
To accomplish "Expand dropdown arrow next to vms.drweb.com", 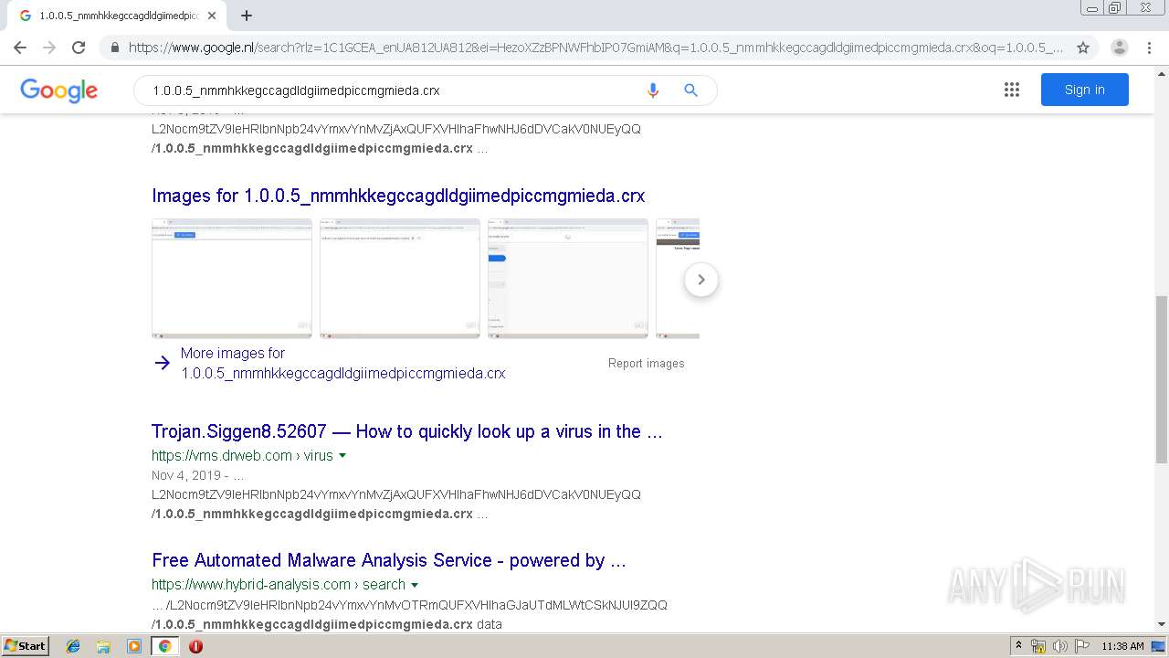I will pos(342,455).
